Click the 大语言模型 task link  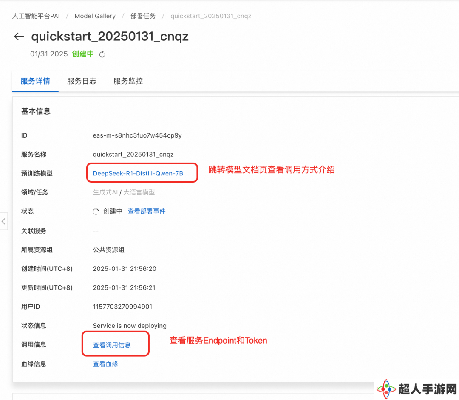(139, 192)
